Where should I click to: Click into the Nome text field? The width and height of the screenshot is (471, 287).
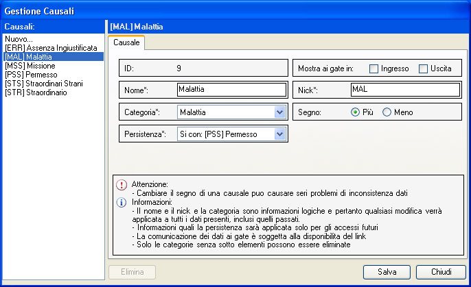click(x=230, y=90)
